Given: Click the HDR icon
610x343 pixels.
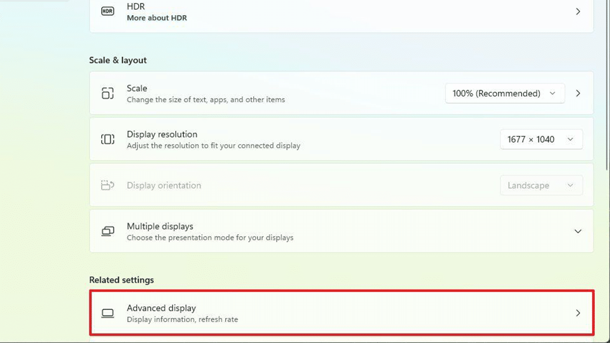Looking at the screenshot, I should click(x=108, y=11).
